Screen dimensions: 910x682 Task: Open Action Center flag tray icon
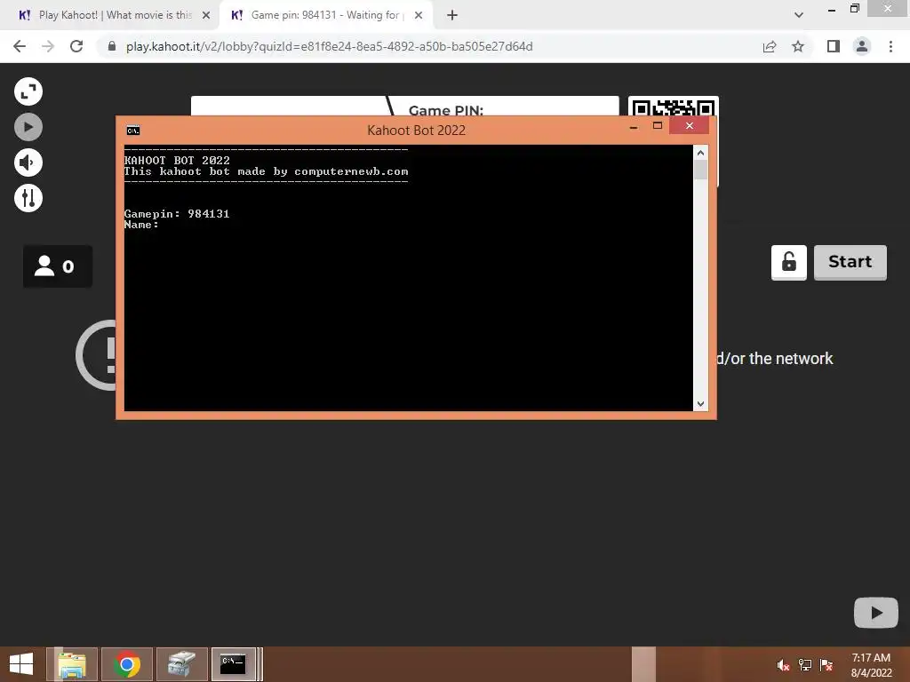click(x=826, y=665)
